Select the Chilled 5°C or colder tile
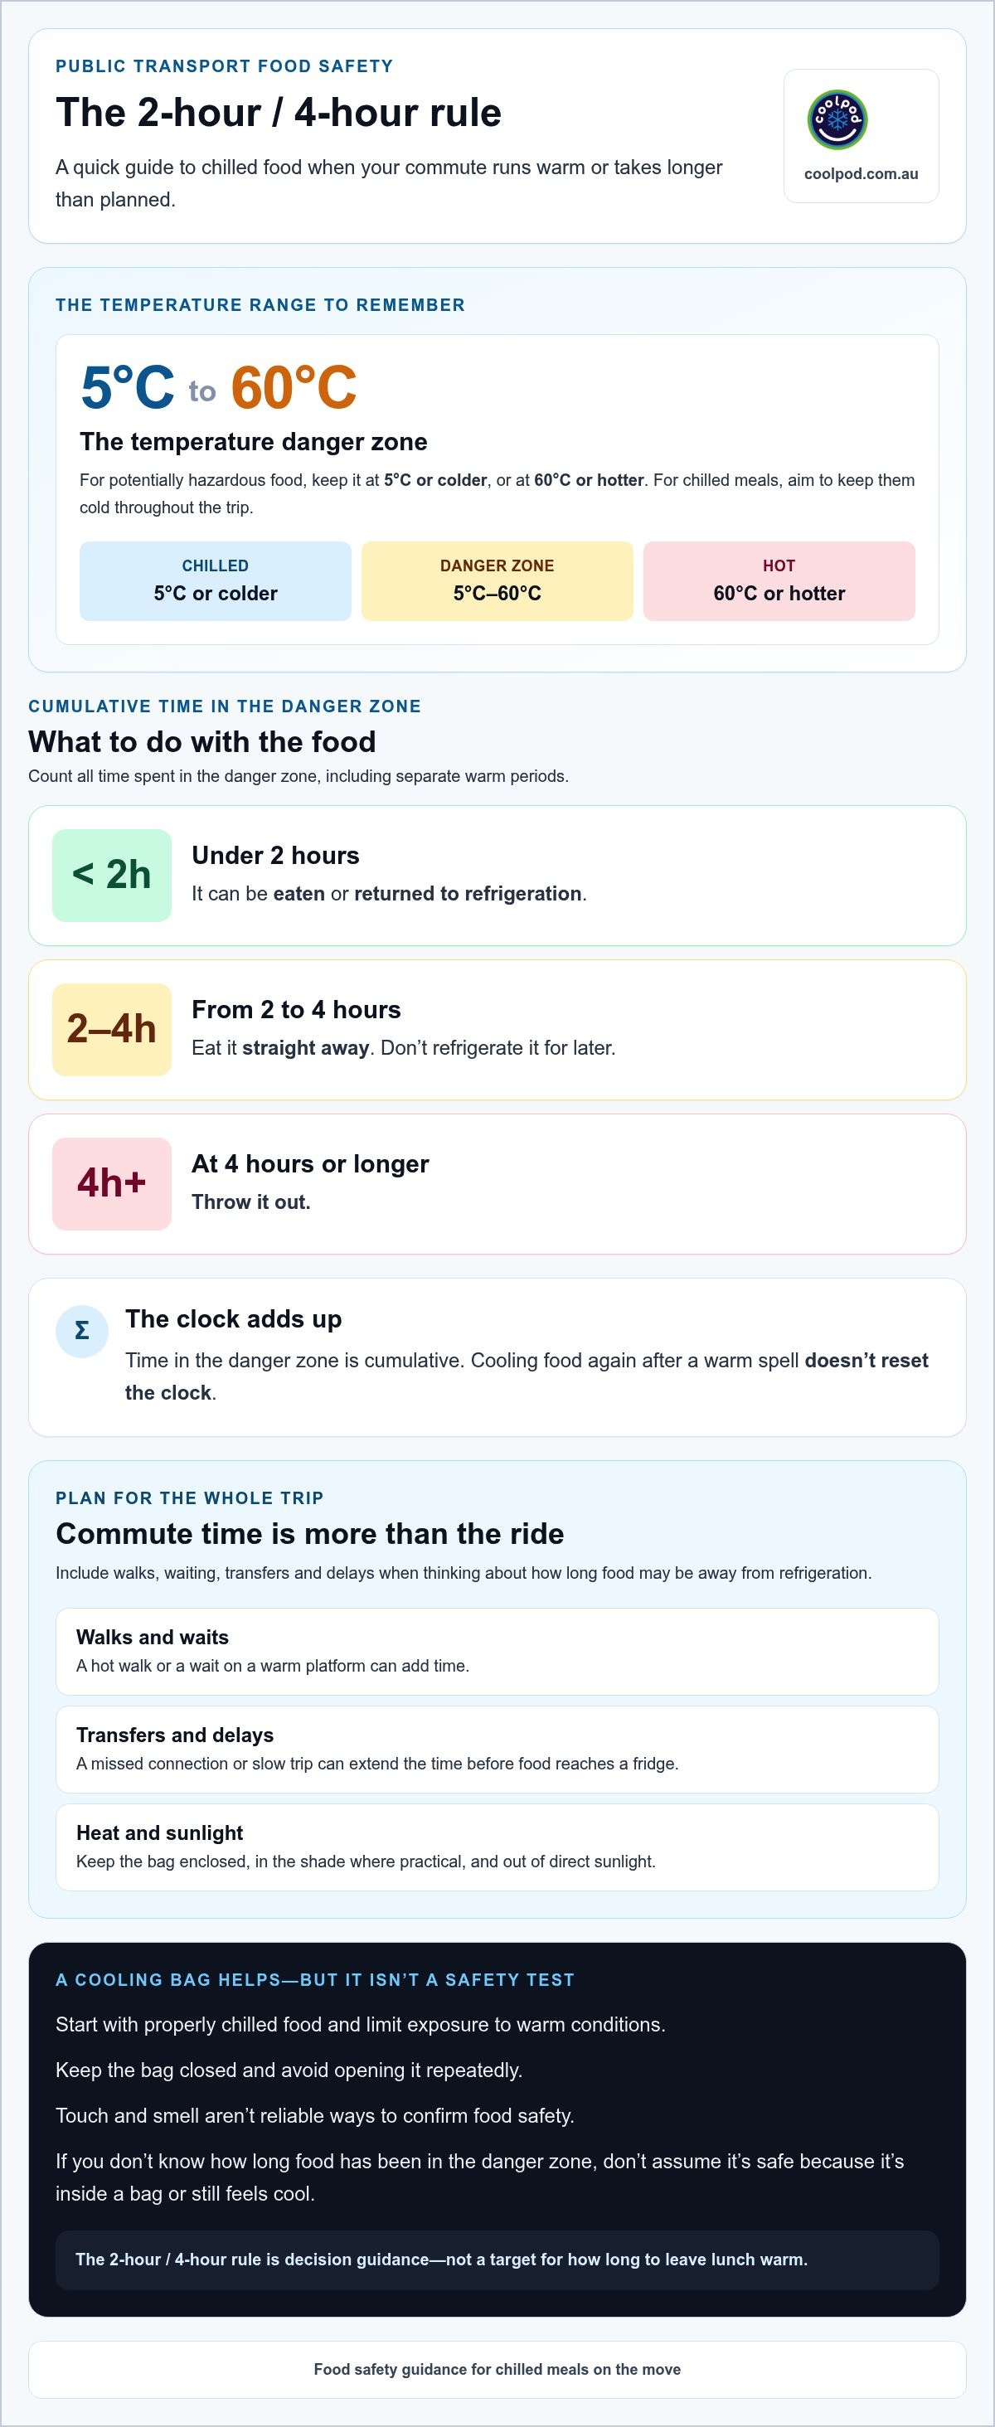Image resolution: width=995 pixels, height=2427 pixels. click(216, 581)
